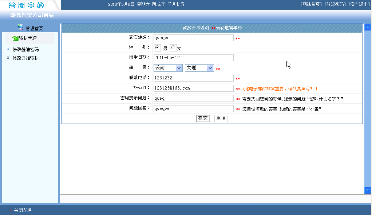Click the 真实姓名 field label
The image size is (372, 215).
point(139,37)
